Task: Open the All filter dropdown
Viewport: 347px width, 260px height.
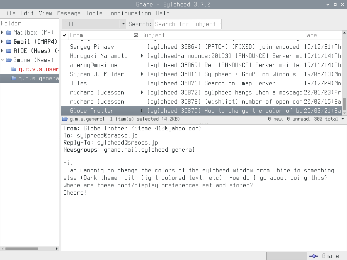Action: point(94,24)
